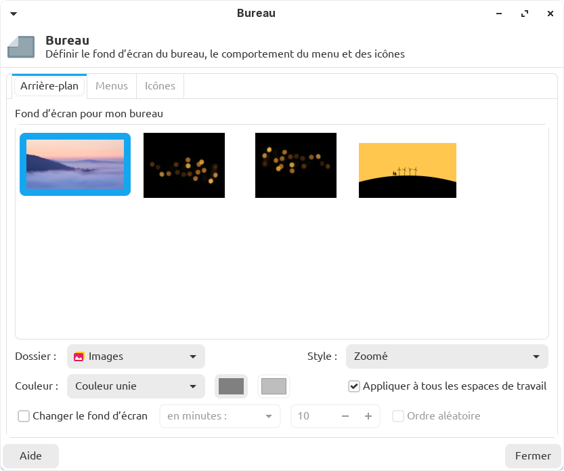Click the plus icon to increase minutes

point(368,416)
